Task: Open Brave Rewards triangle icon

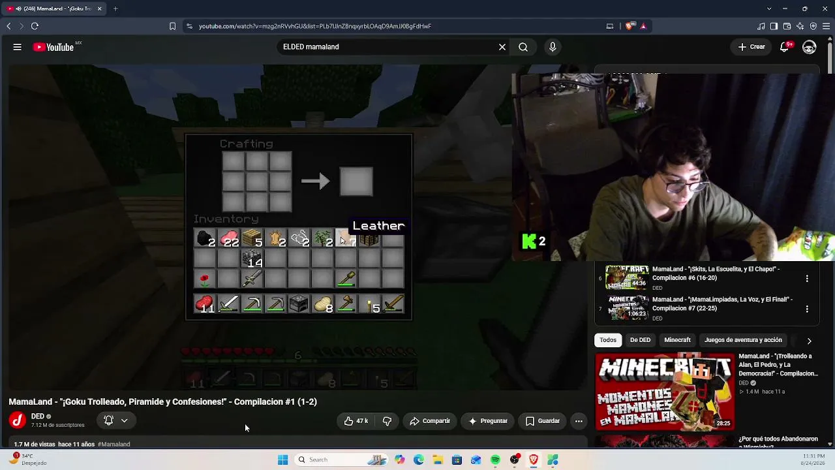Action: (643, 26)
